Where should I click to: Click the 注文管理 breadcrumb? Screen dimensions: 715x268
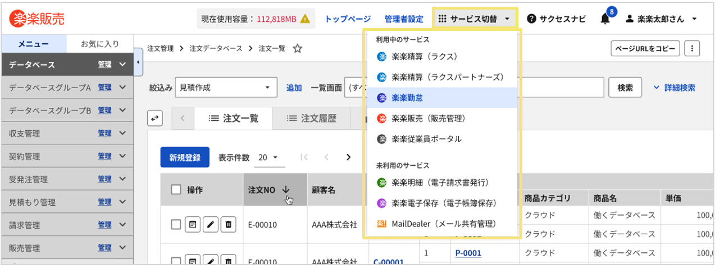[x=160, y=49]
